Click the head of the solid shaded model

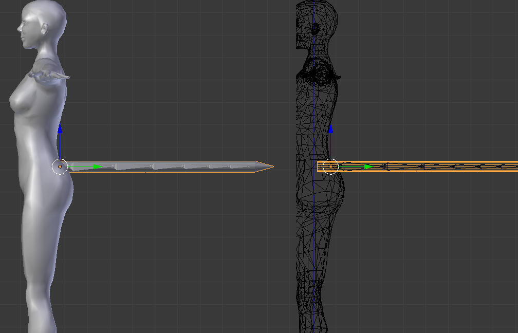pos(42,24)
